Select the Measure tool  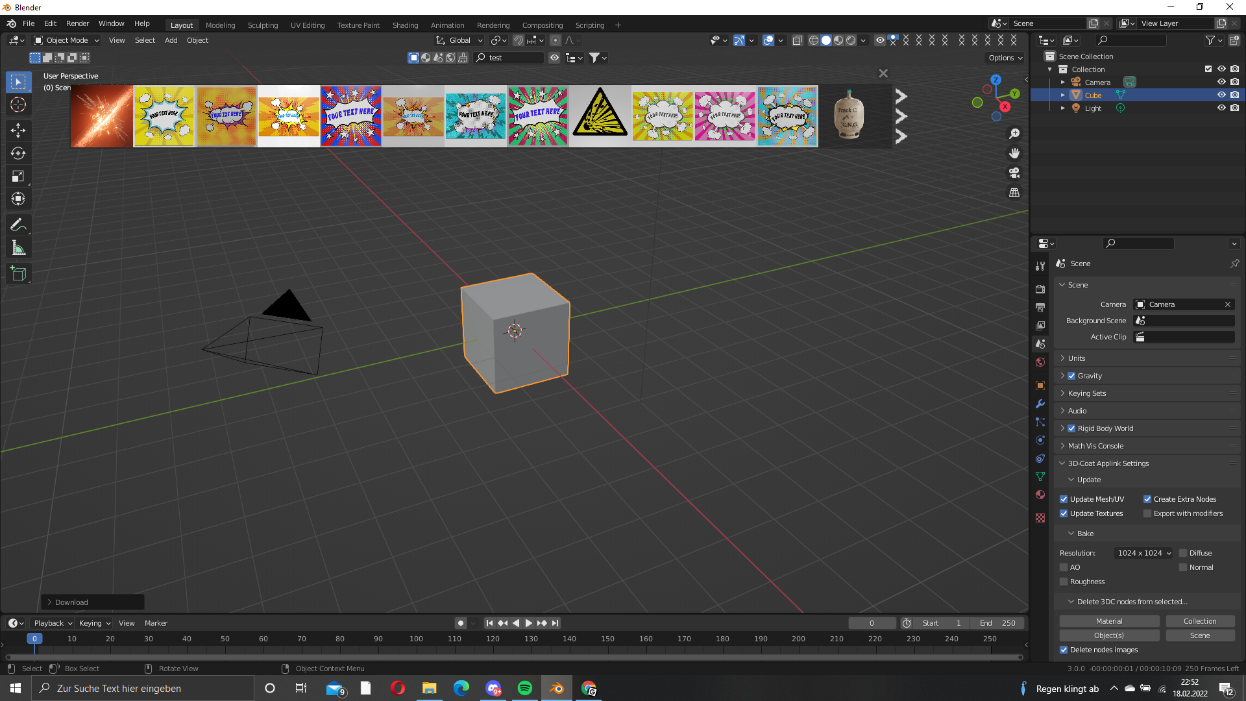pyautogui.click(x=18, y=247)
